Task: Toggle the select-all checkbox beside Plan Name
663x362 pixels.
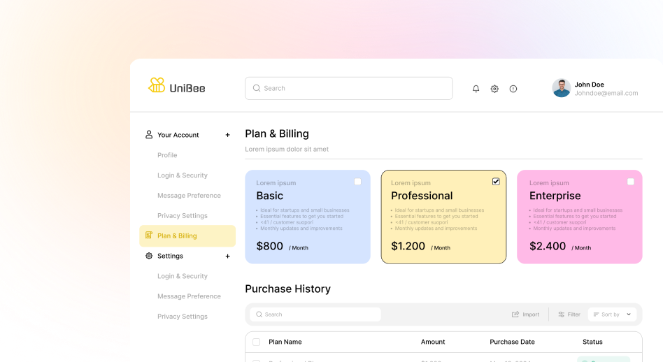Action: 256,342
